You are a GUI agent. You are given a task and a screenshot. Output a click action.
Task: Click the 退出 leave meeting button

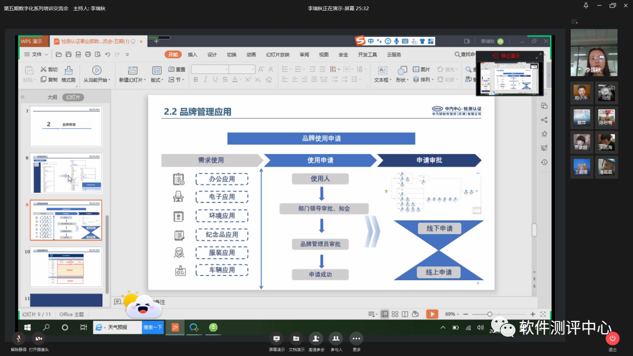coord(613,339)
